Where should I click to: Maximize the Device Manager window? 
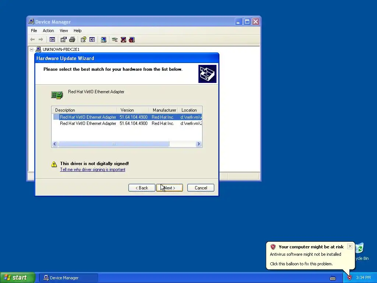point(247,22)
